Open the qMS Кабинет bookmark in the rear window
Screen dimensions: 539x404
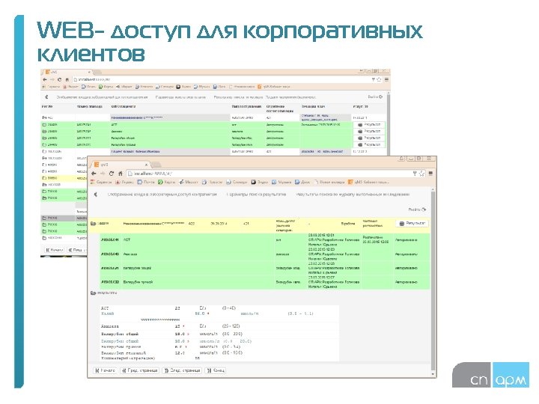click(274, 87)
